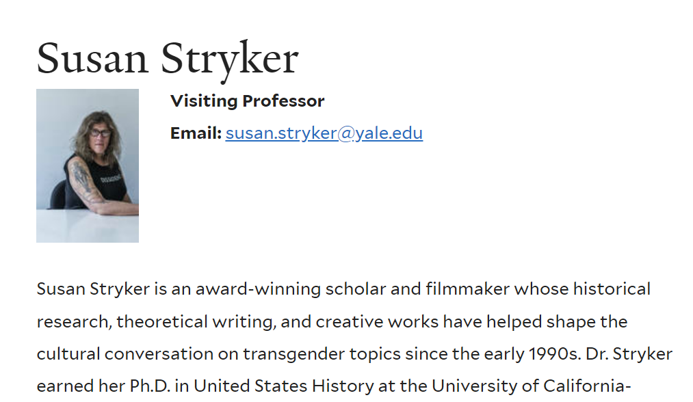Click the profile photo thumbnail
693x402 pixels.
tap(88, 165)
